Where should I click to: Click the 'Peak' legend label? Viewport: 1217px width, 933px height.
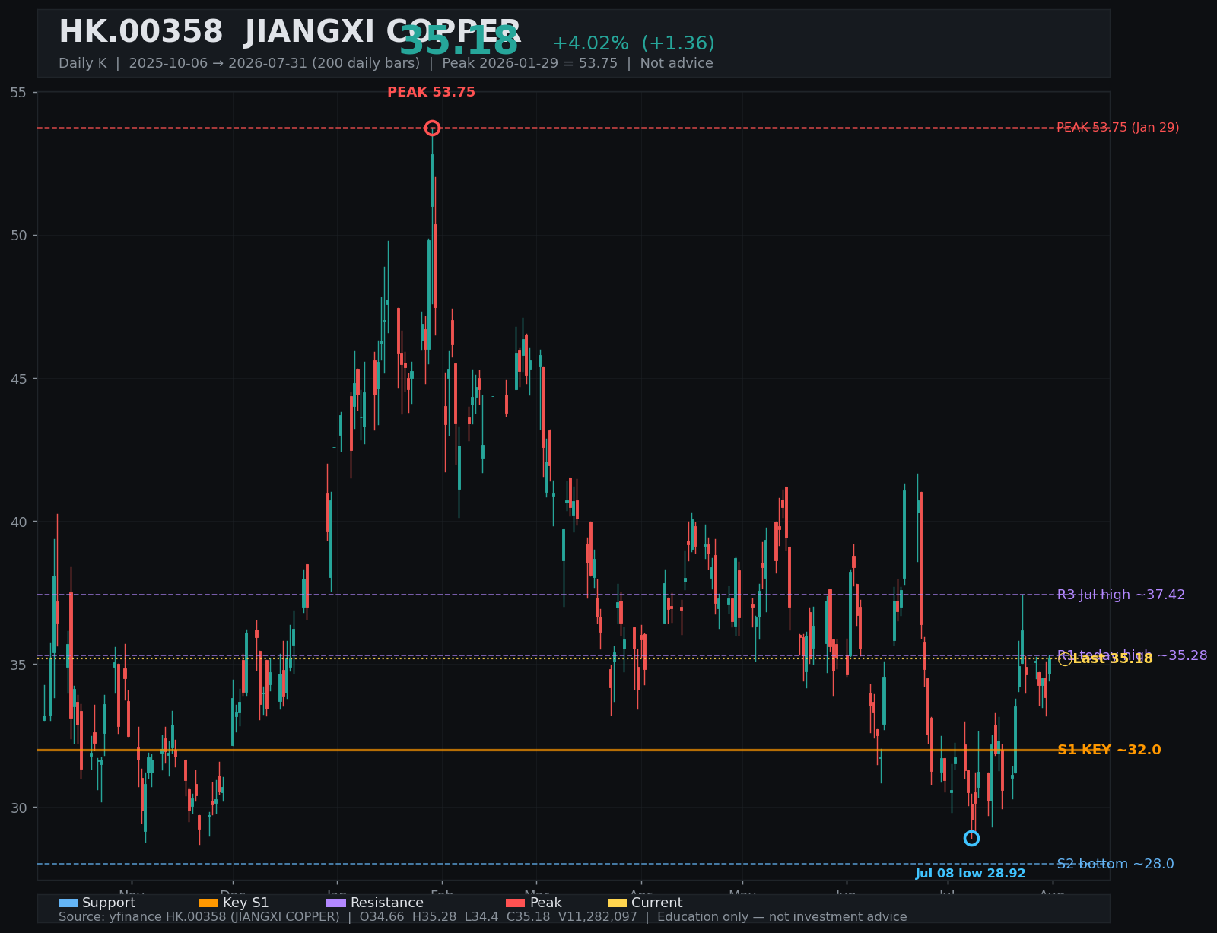pyautogui.click(x=546, y=903)
